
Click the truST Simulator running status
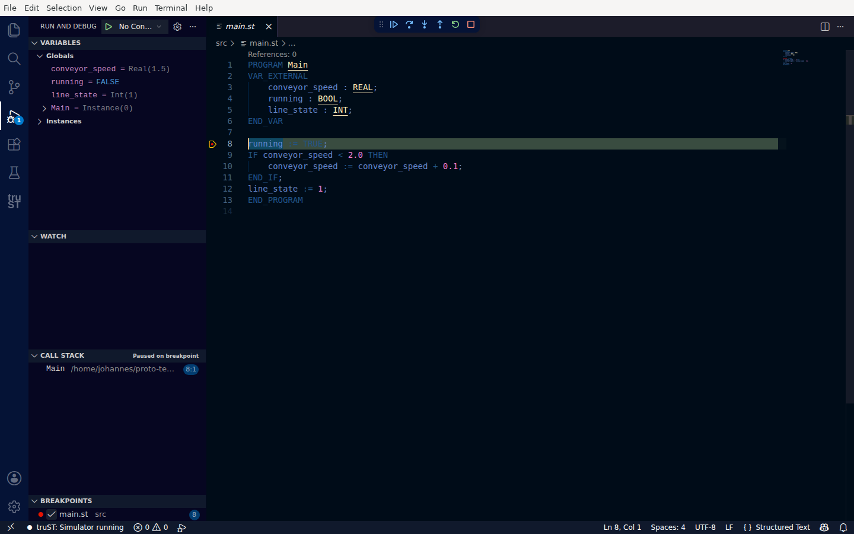click(75, 527)
